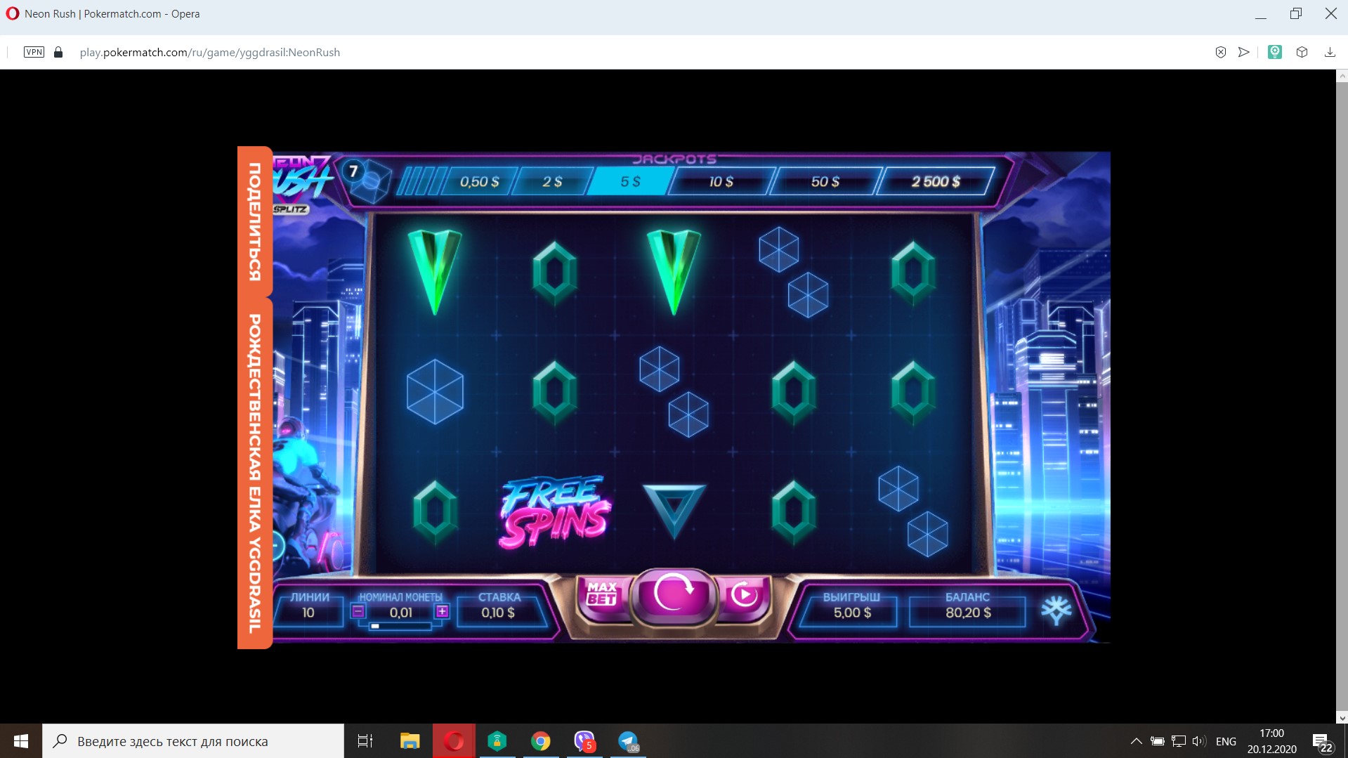Click the cube counter showing 7
The width and height of the screenshot is (1348, 758).
pos(366,180)
